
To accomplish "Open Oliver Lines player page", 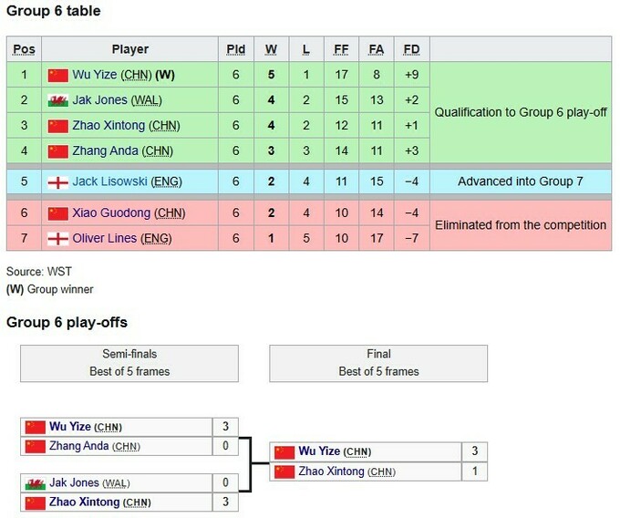I will coord(105,238).
